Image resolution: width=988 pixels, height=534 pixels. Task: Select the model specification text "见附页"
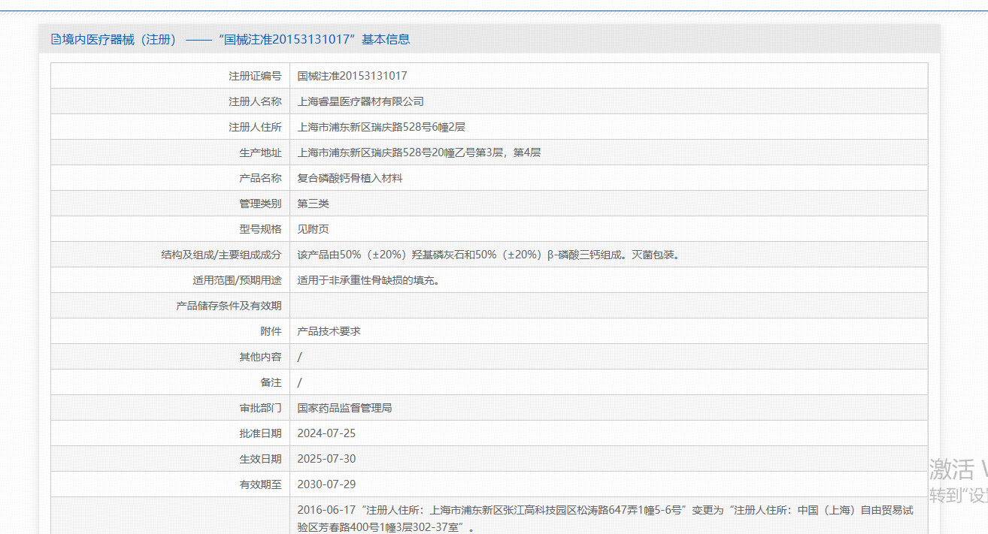point(313,228)
